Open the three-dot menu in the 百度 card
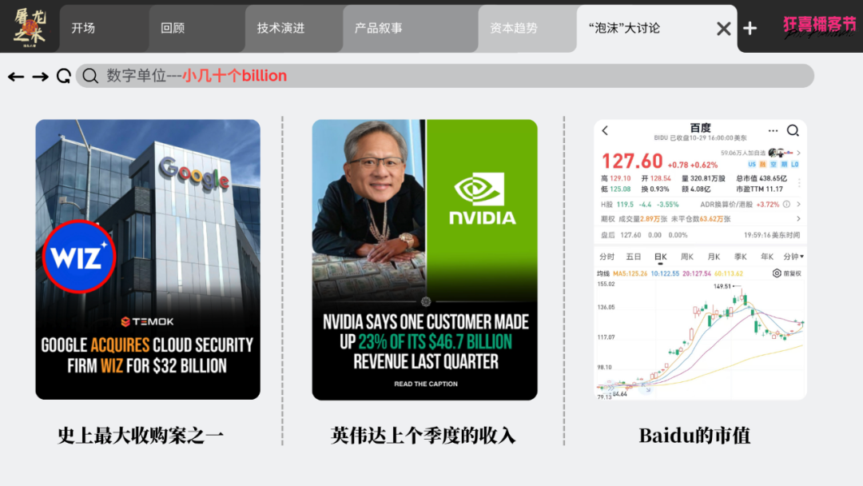This screenshot has height=486, width=863. [x=773, y=130]
